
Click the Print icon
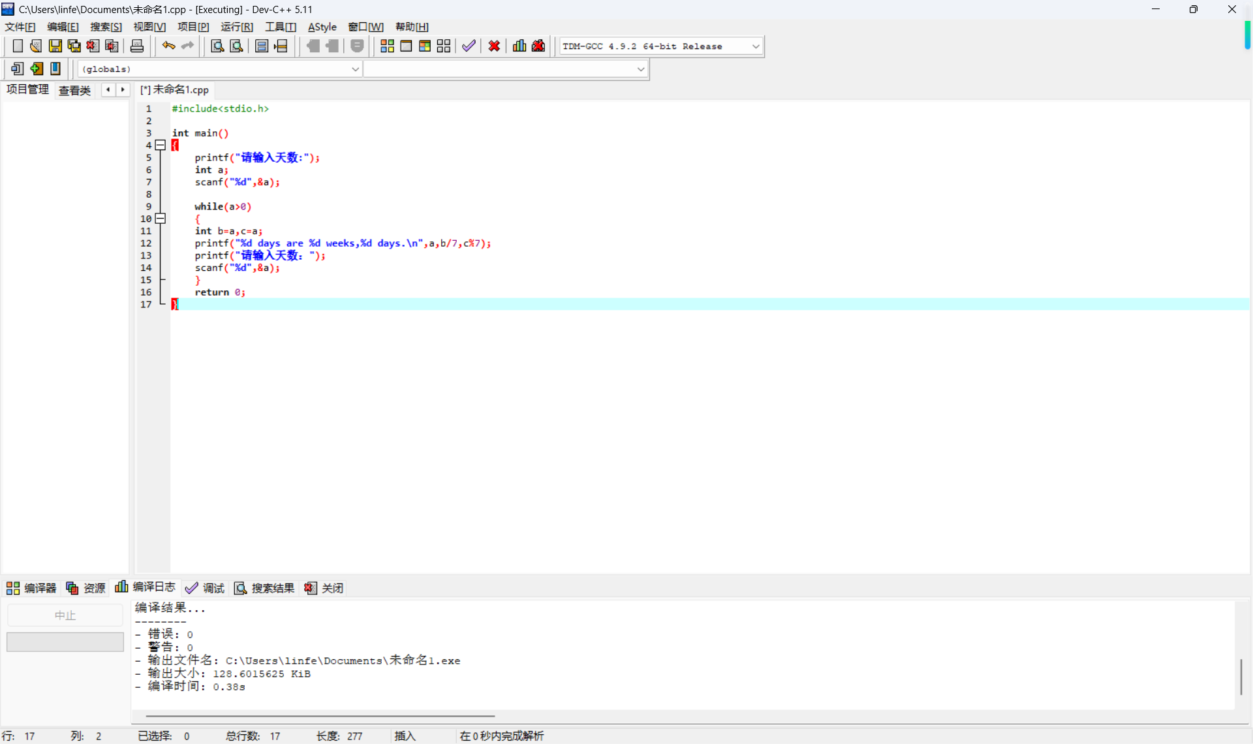coord(137,46)
